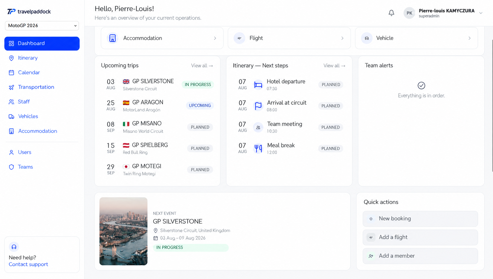
Task: Click the travelpaddock logo
Action: (29, 12)
